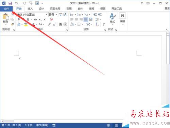The image size is (170, 128).
Task: Expand the 粘贴 paste options arrow
Action: [x=6, y=25]
